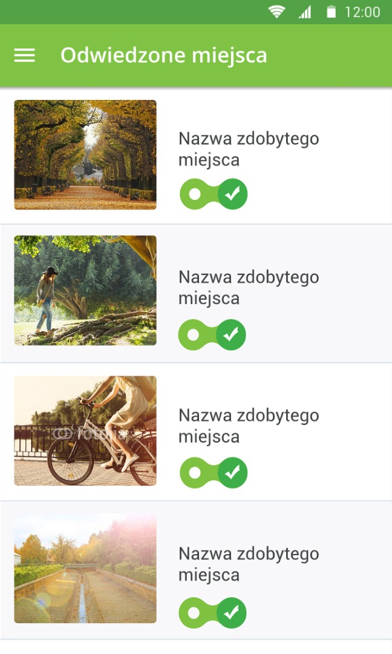Toggle the visited switch beside autumn alley photo
The height and width of the screenshot is (654, 392).
(214, 194)
